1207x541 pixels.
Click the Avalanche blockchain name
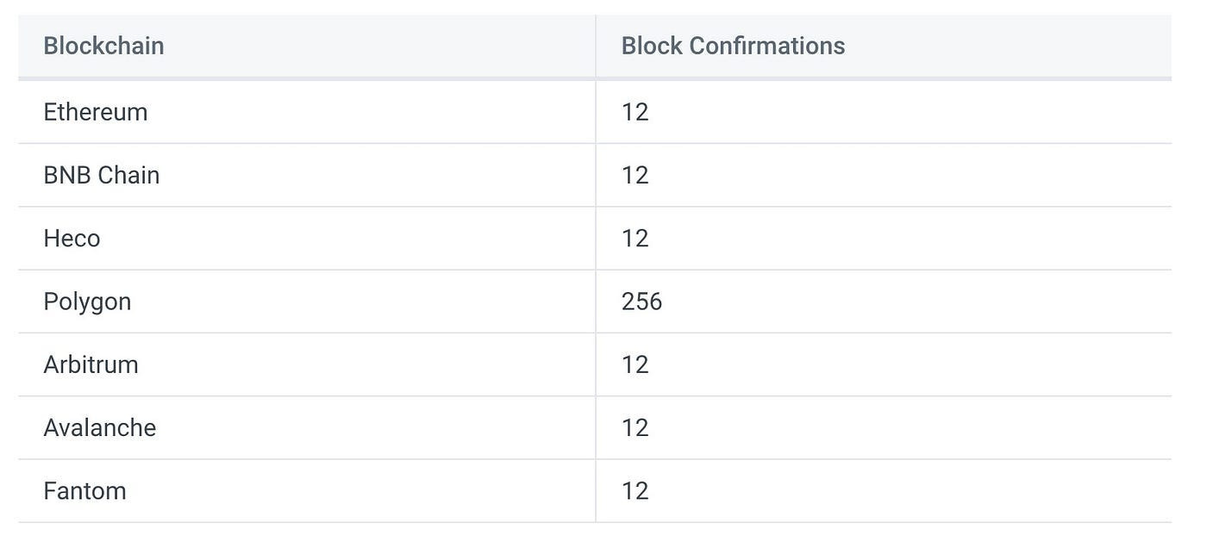click(x=100, y=427)
